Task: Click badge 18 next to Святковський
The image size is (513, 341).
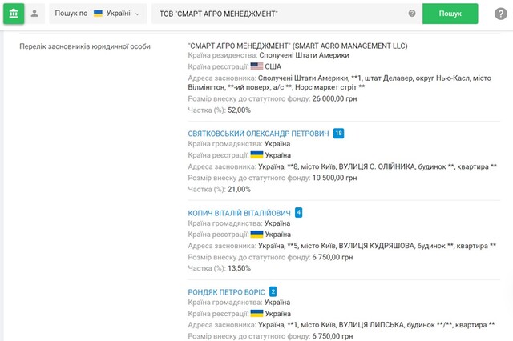Action: click(338, 133)
